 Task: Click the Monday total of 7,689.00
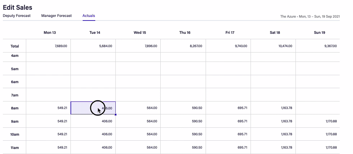(49, 46)
